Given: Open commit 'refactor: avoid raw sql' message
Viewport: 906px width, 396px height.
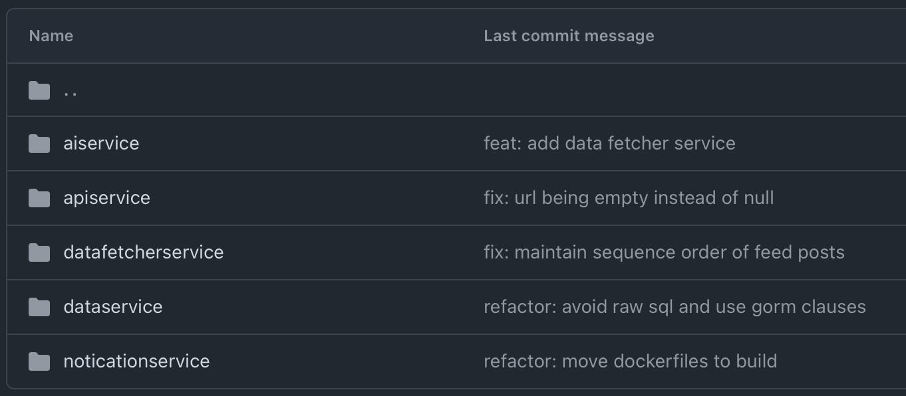Looking at the screenshot, I should click(675, 307).
